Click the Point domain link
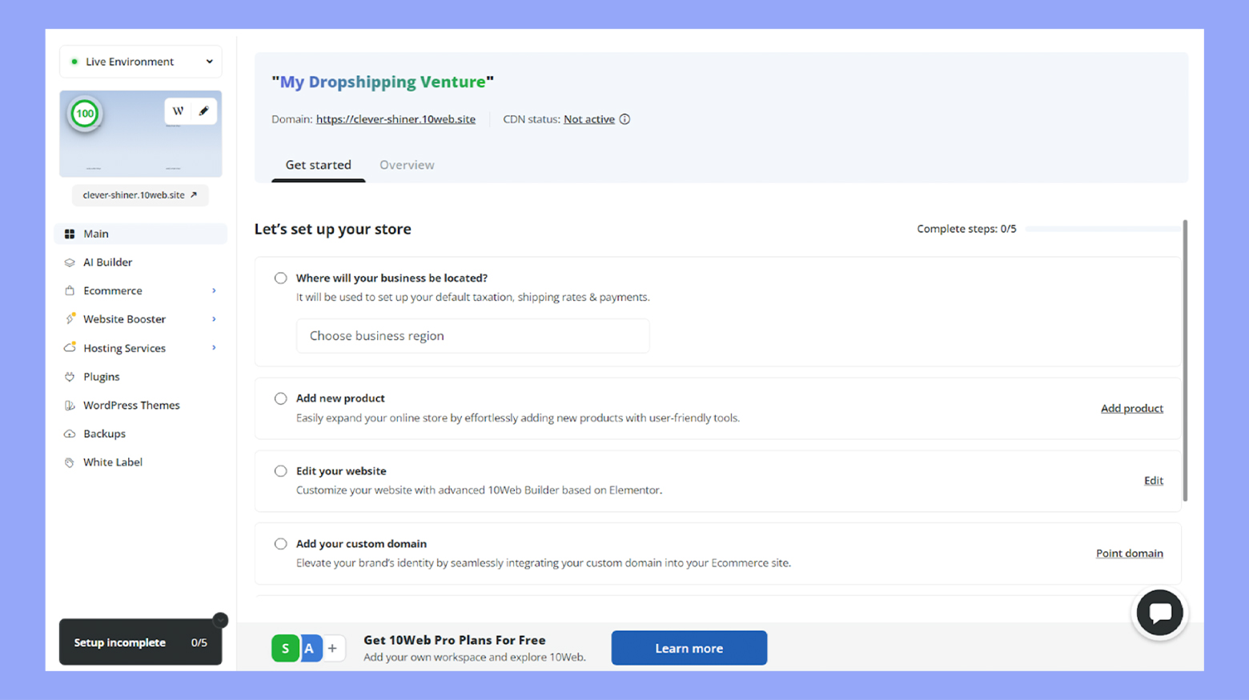 click(x=1129, y=554)
